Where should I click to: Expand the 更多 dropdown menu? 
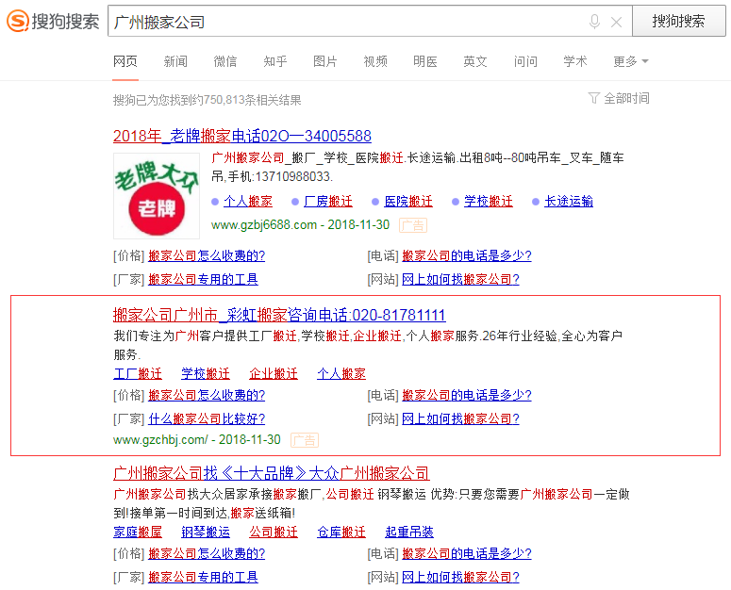[x=631, y=61]
